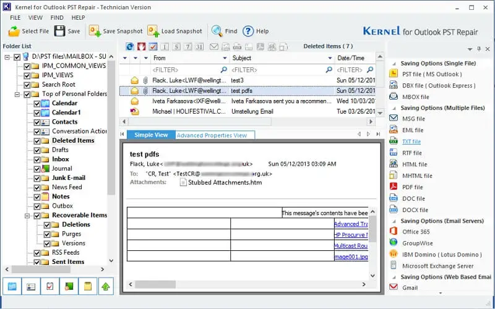The height and width of the screenshot is (309, 495).
Task: Collapse the Recoverable Items tree node
Action: pyautogui.click(x=27, y=216)
